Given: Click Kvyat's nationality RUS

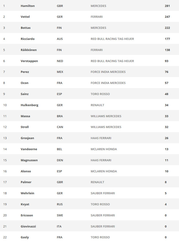Looking at the screenshot, I should (60, 204).
